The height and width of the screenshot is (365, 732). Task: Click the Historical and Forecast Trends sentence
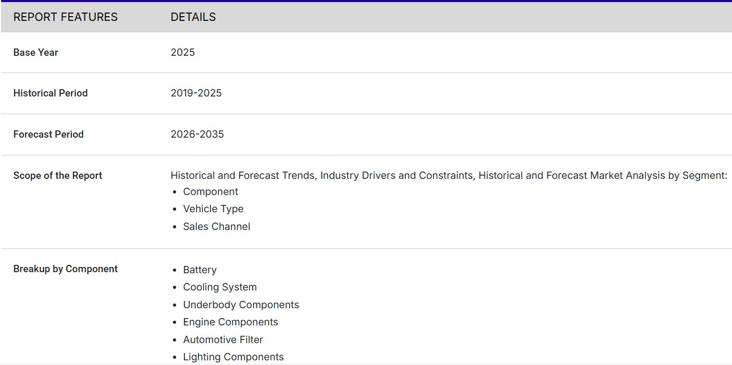click(x=448, y=176)
